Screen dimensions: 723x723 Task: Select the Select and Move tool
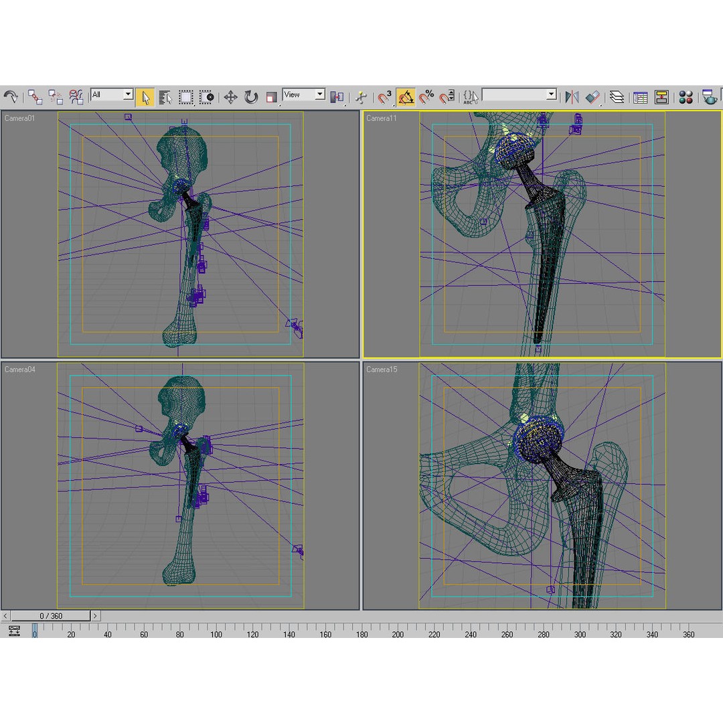(x=230, y=97)
